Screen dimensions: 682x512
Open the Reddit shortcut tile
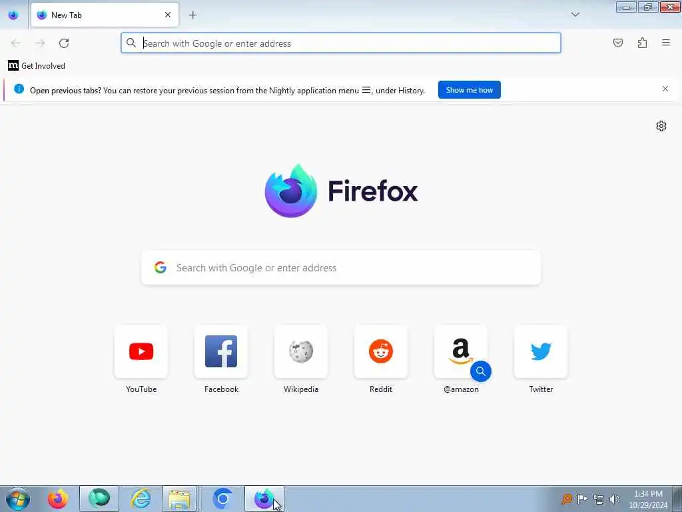381,351
